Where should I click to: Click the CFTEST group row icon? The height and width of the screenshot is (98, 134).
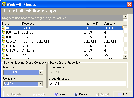[3, 46]
